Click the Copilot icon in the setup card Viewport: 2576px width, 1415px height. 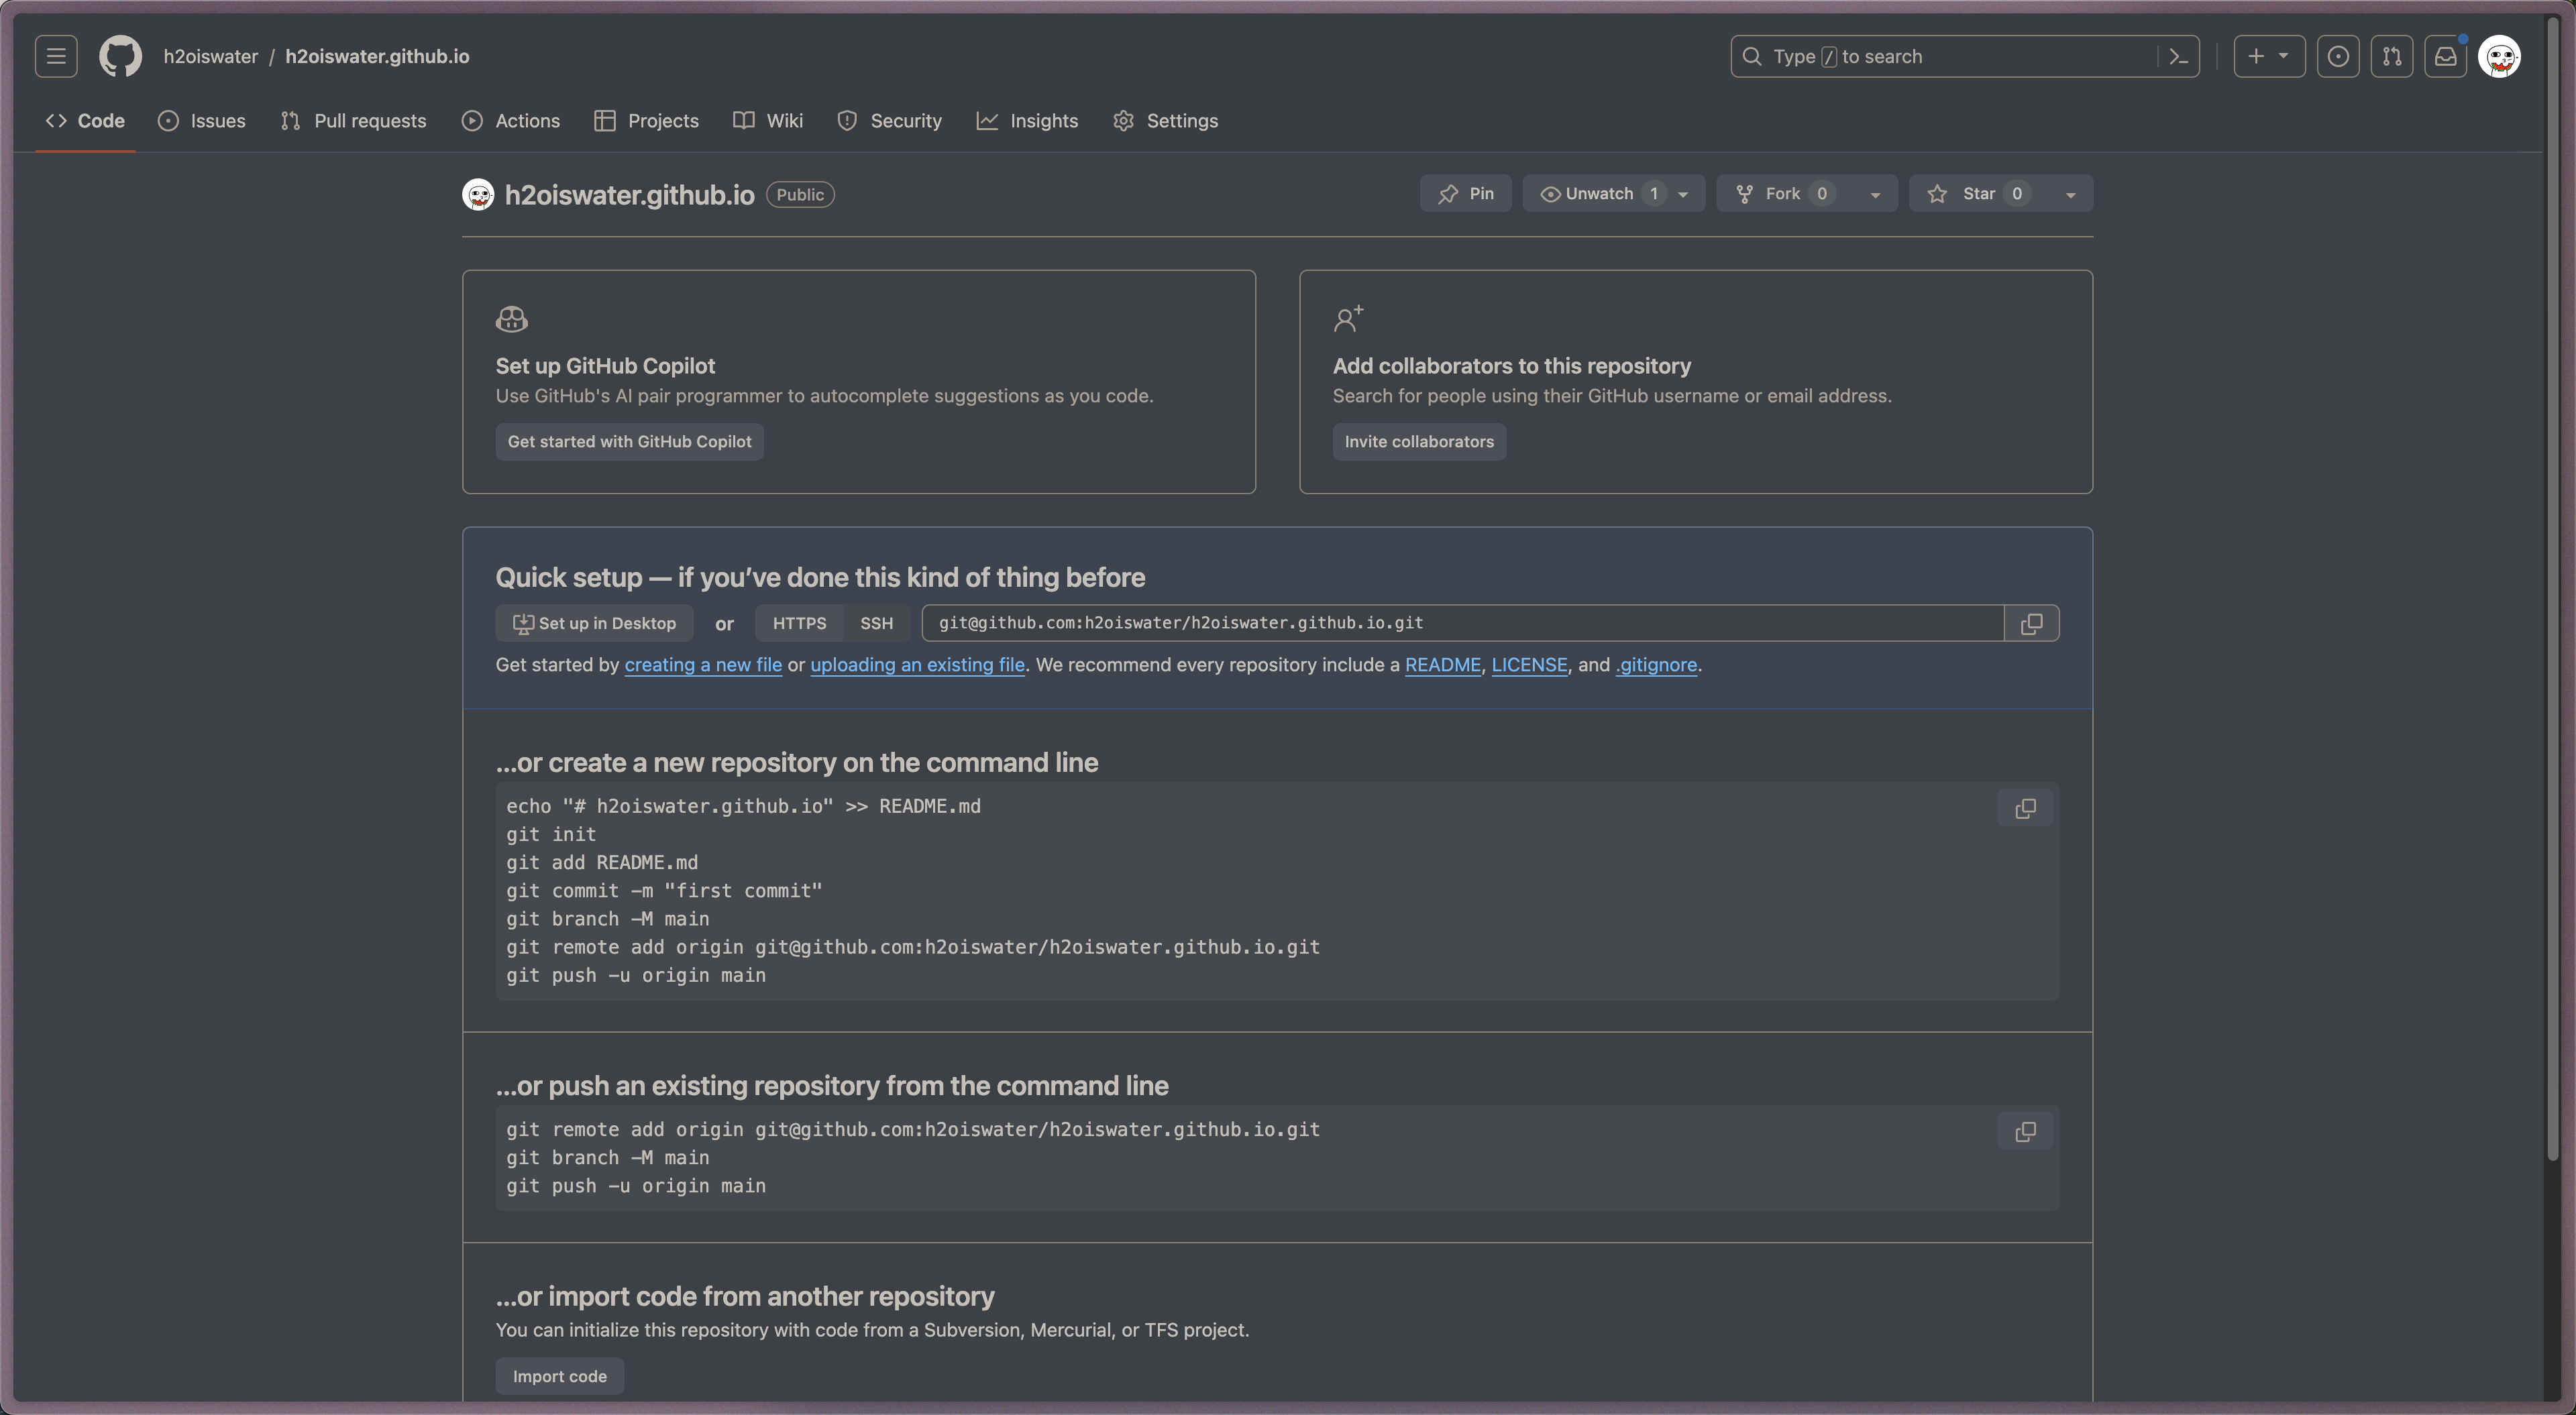pos(512,319)
